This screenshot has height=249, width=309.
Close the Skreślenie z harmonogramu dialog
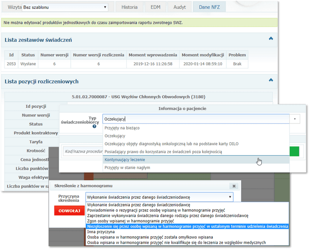[x=234, y=186]
